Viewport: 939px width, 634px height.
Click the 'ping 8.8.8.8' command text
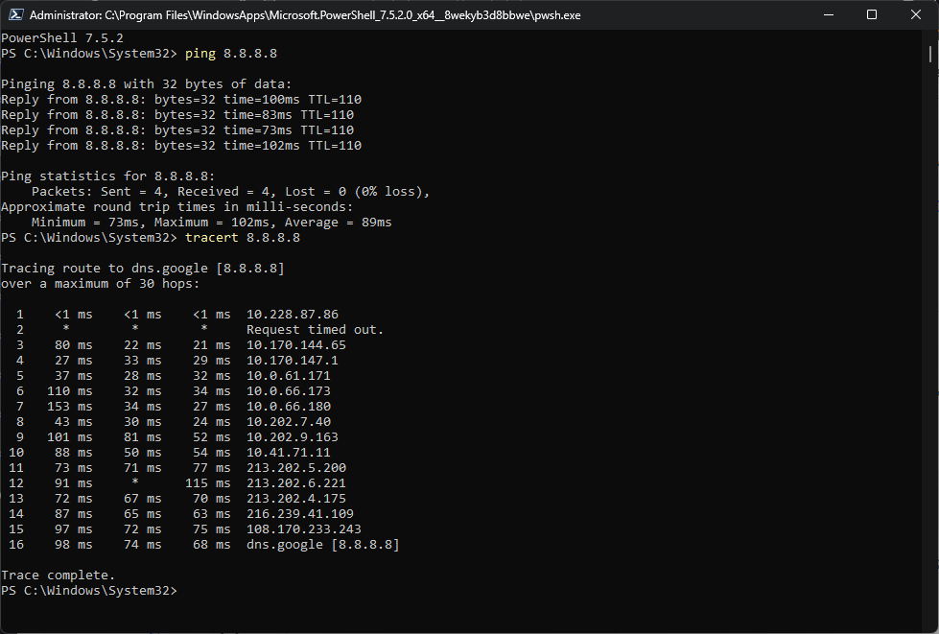click(230, 54)
